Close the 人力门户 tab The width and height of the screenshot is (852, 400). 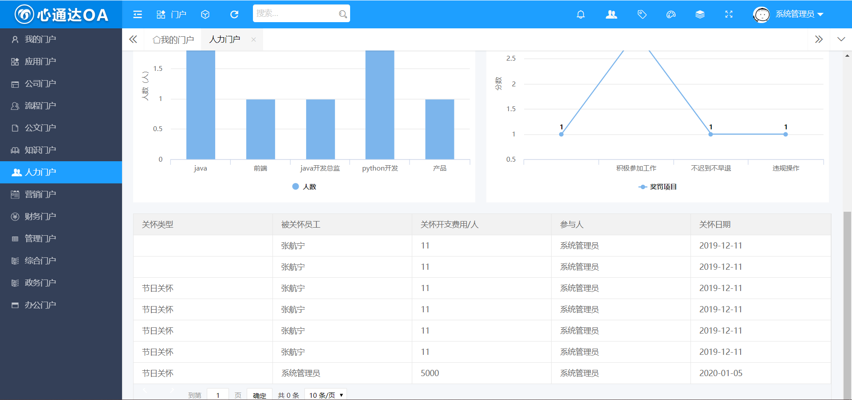pyautogui.click(x=253, y=39)
